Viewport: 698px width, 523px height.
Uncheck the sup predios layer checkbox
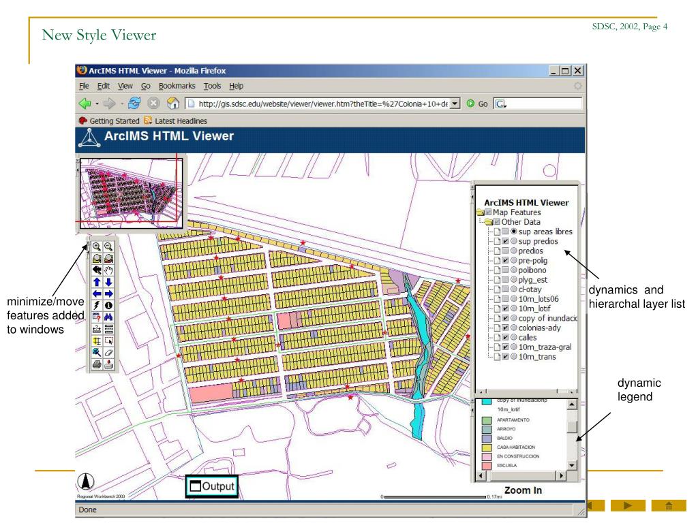click(505, 241)
